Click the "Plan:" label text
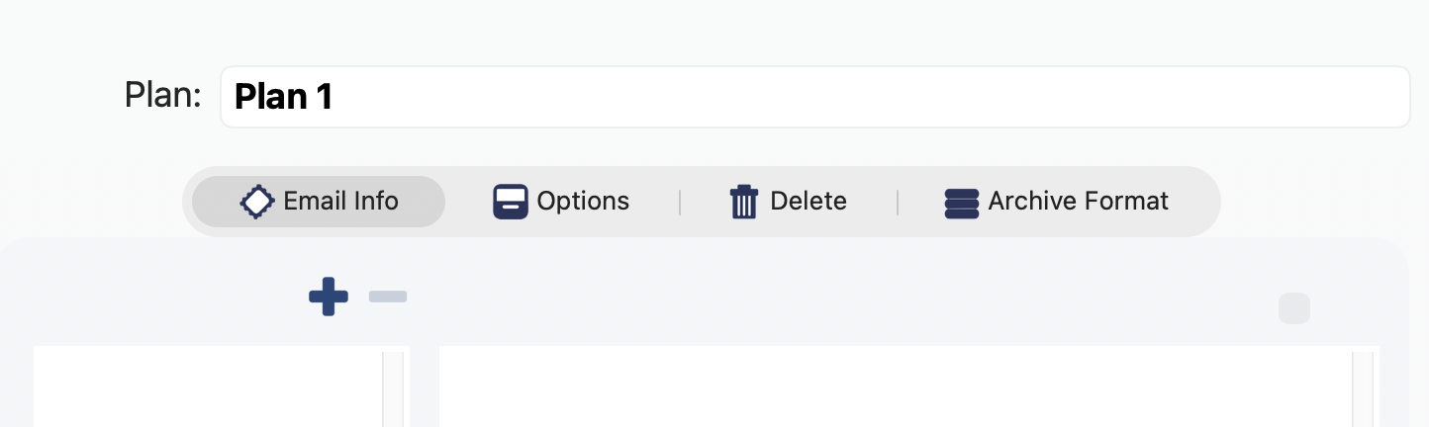Screen dimensions: 1429x427 tap(163, 96)
